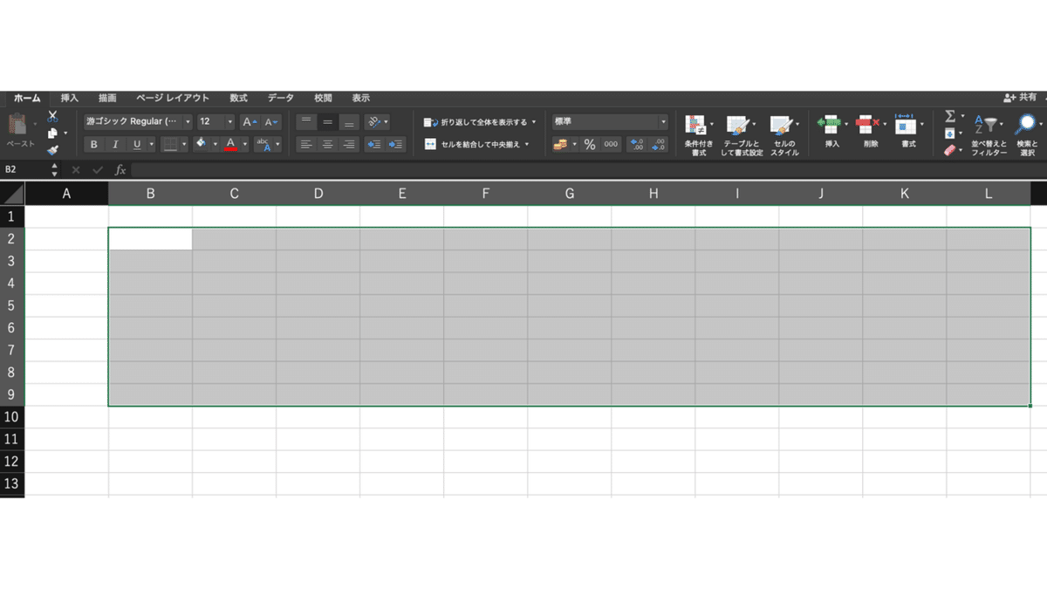Toggle bottom vertical alignment
1047x589 pixels.
click(x=349, y=122)
